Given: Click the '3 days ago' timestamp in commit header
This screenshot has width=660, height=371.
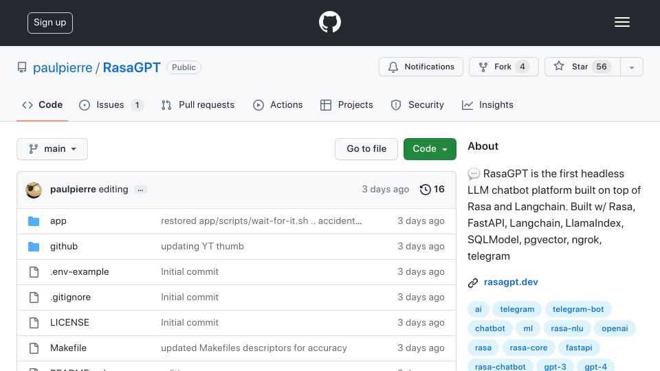Looking at the screenshot, I should pos(385,190).
